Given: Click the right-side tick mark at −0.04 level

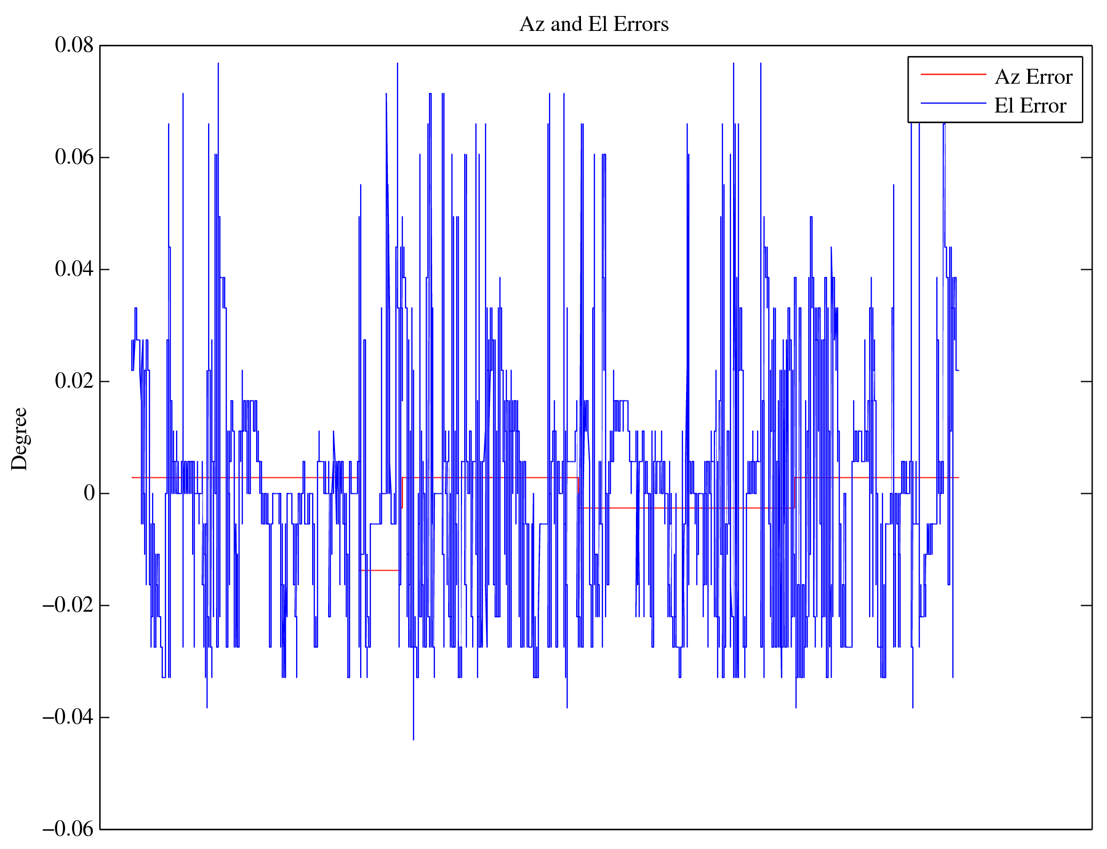Looking at the screenshot, I should 1086,717.
